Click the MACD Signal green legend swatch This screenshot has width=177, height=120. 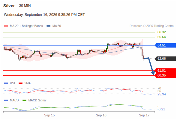24,100
